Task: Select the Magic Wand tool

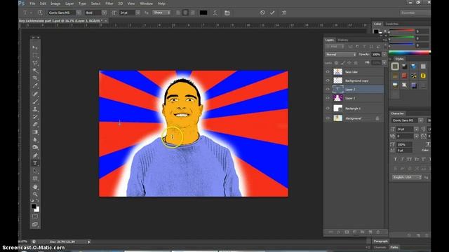Action: (35, 71)
